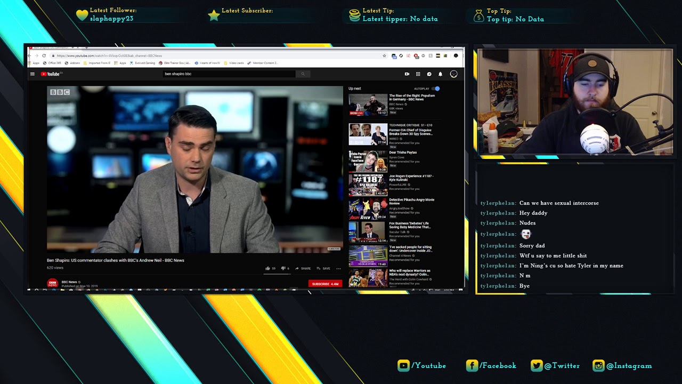Click the streamer webcam feed
682x384 pixels.
coord(575,102)
